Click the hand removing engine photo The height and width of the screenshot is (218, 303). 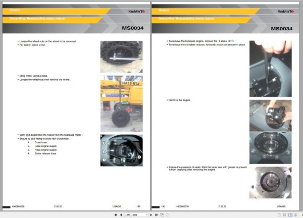click(x=271, y=116)
